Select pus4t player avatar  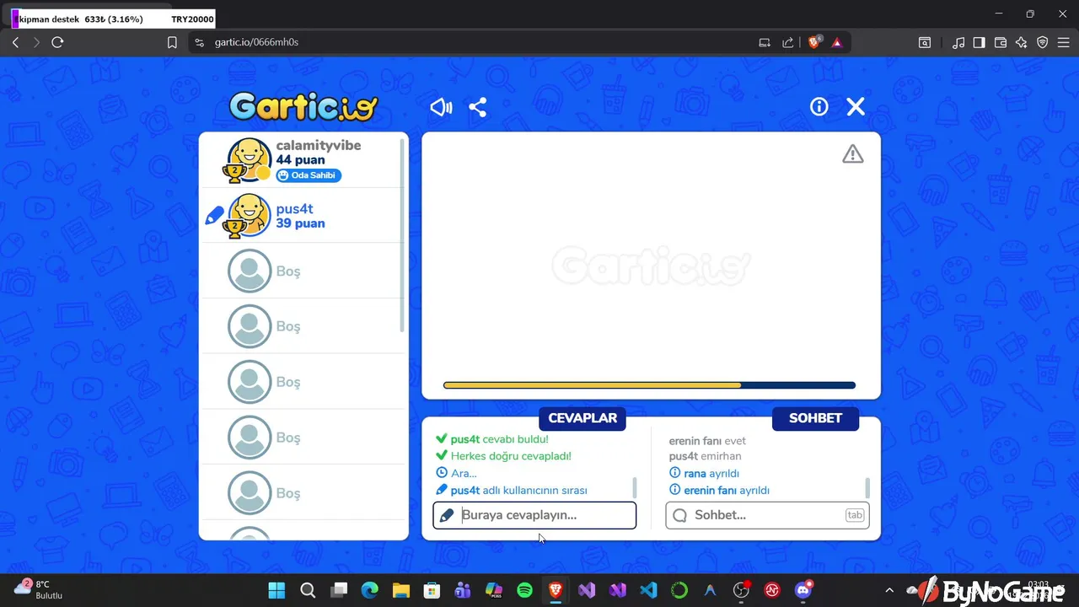248,215
